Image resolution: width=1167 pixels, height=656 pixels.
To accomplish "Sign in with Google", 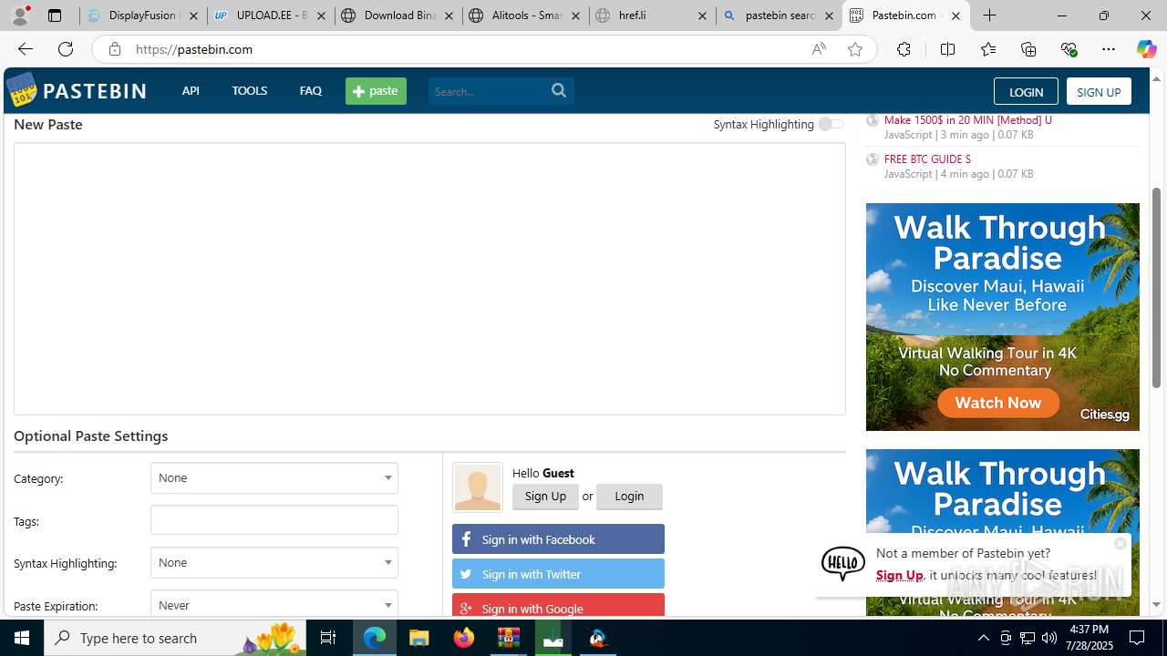I will 558,607.
